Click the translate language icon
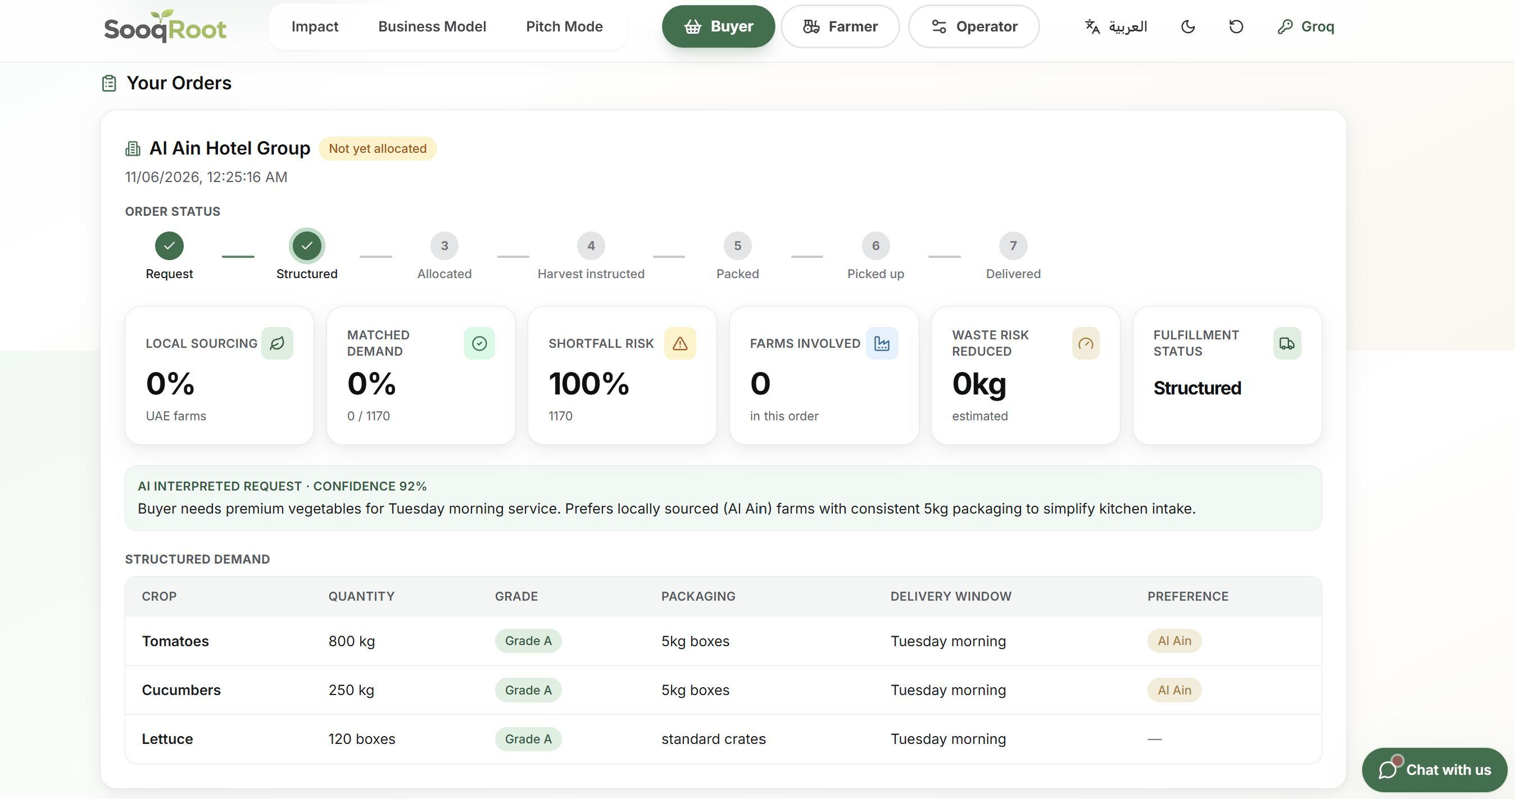The height and width of the screenshot is (799, 1515). (x=1092, y=26)
